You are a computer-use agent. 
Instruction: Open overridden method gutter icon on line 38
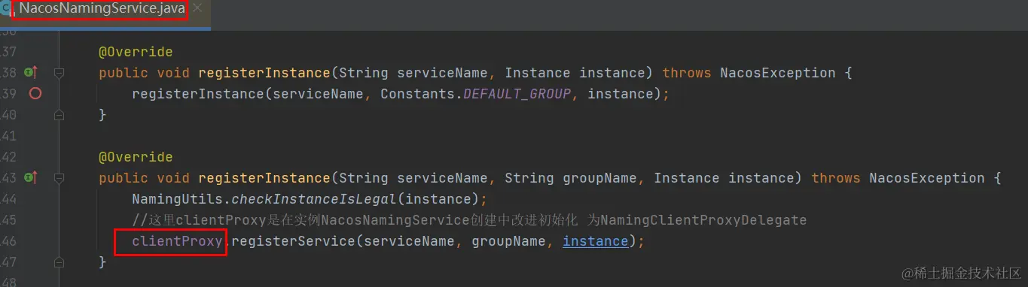31,73
